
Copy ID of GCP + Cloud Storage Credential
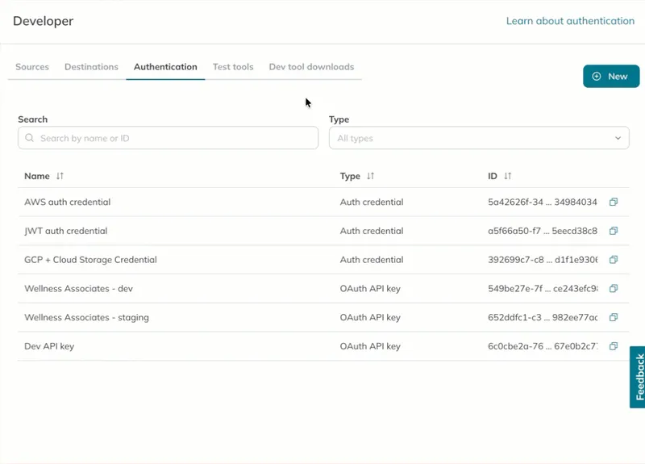coord(614,259)
